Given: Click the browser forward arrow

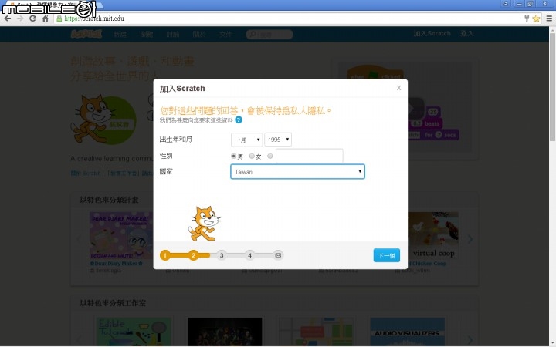Looking at the screenshot, I should [20, 19].
